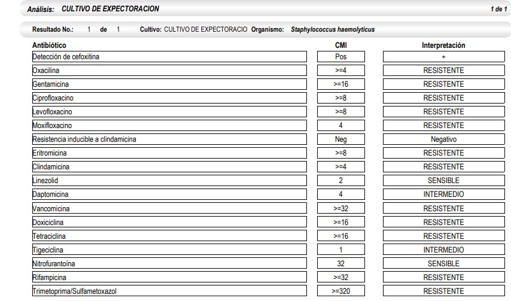Select the 'Tetraciclina' antibiotic cell

[169, 236]
